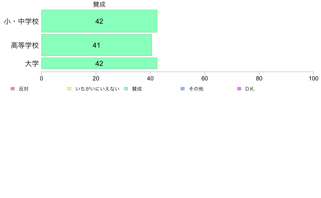Click the 反対 legend text
Viewport: 321px width, 198px height.
pyautogui.click(x=24, y=89)
